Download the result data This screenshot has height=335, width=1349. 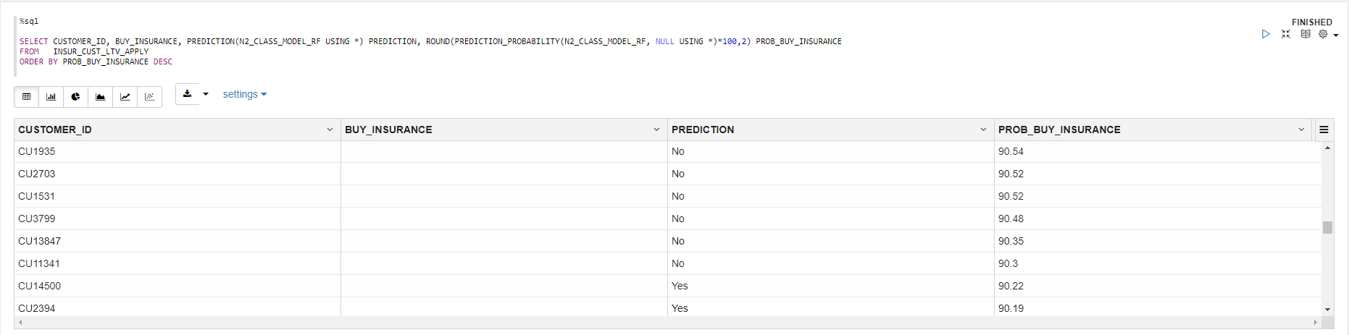click(x=188, y=94)
